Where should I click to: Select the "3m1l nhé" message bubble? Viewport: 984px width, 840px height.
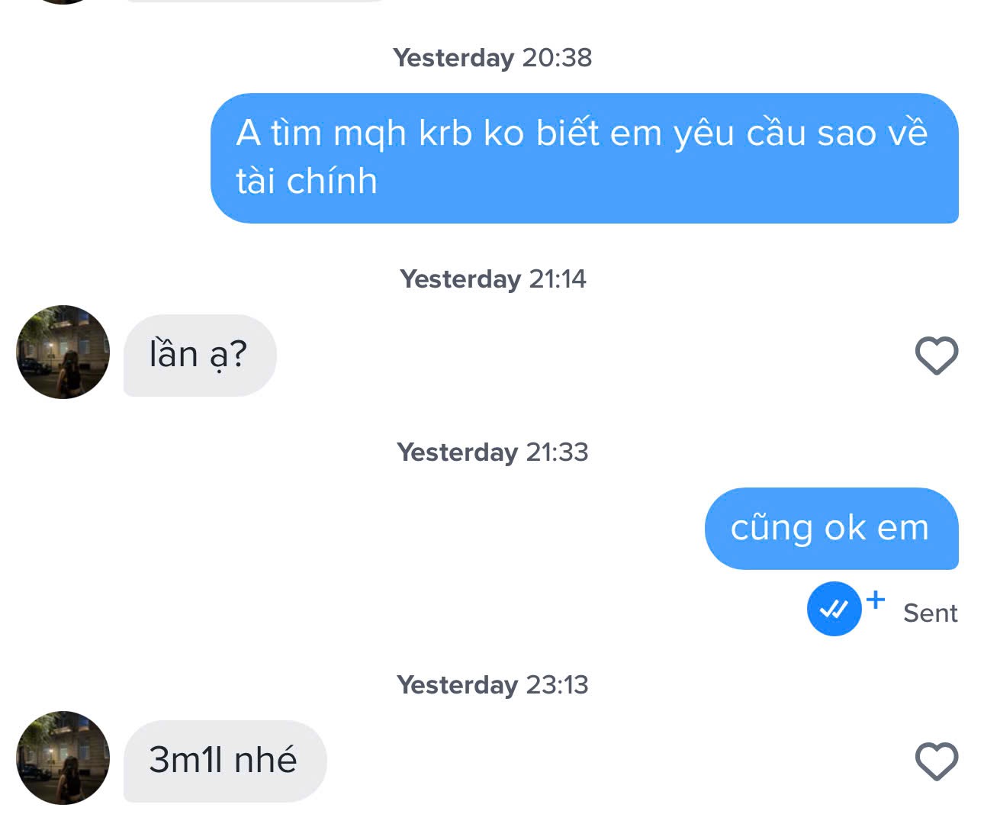[x=224, y=761]
